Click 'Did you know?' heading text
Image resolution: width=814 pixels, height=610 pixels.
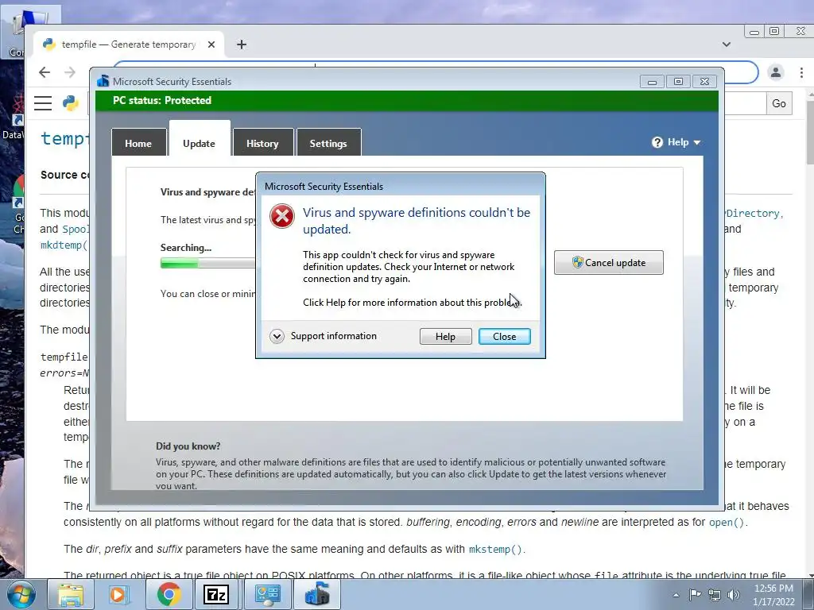pos(188,446)
